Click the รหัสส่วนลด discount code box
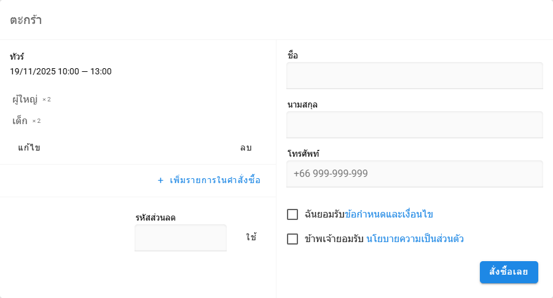Viewport: 553px width, 298px height. tap(181, 238)
